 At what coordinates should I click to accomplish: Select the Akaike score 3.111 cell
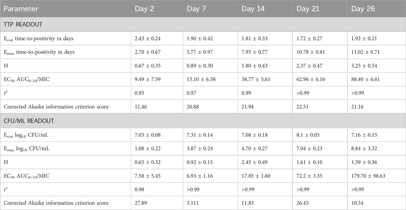[196, 203]
